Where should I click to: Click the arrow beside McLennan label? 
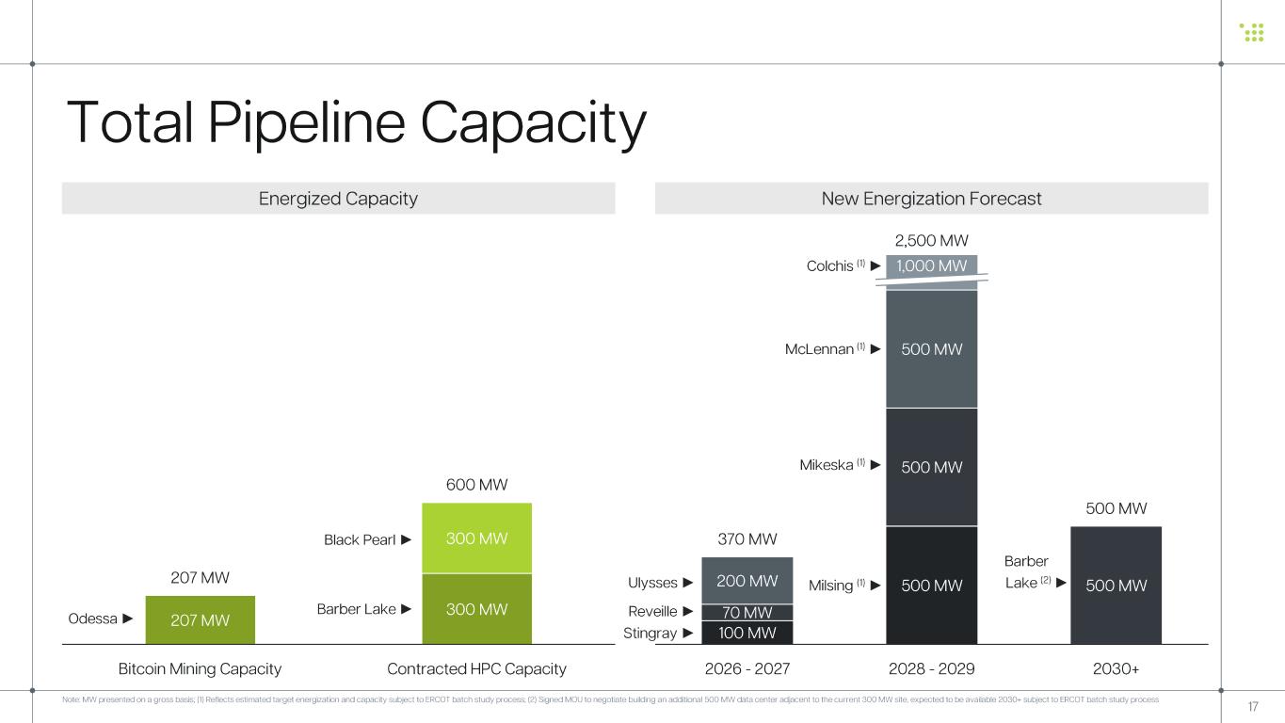click(875, 349)
